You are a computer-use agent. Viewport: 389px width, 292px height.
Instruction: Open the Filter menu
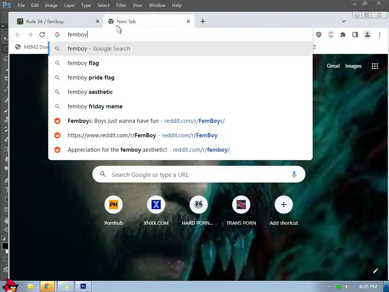tap(121, 5)
